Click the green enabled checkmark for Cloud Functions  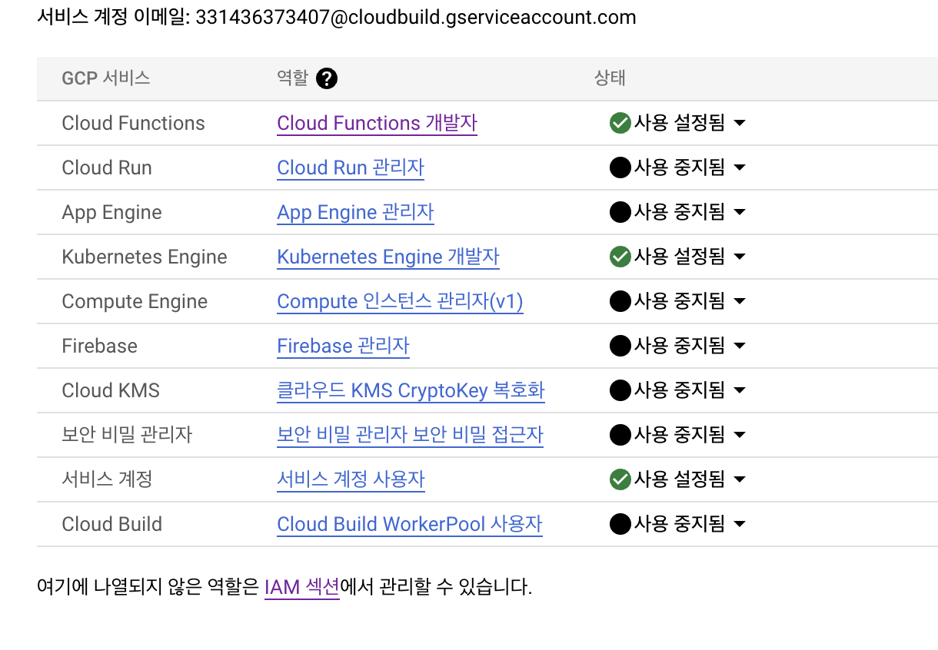pyautogui.click(x=620, y=123)
